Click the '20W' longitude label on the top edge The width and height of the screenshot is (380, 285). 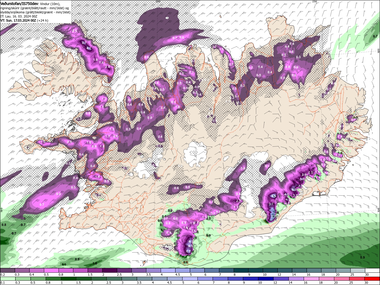[158, 1]
